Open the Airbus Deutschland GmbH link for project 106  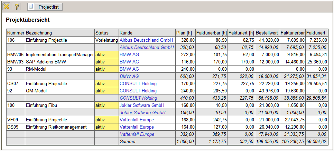(x=147, y=40)
